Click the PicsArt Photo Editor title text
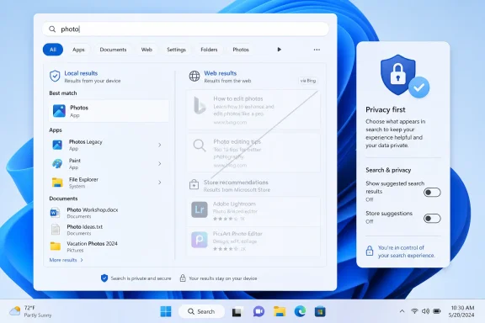The height and width of the screenshot is (323, 485). click(x=237, y=234)
